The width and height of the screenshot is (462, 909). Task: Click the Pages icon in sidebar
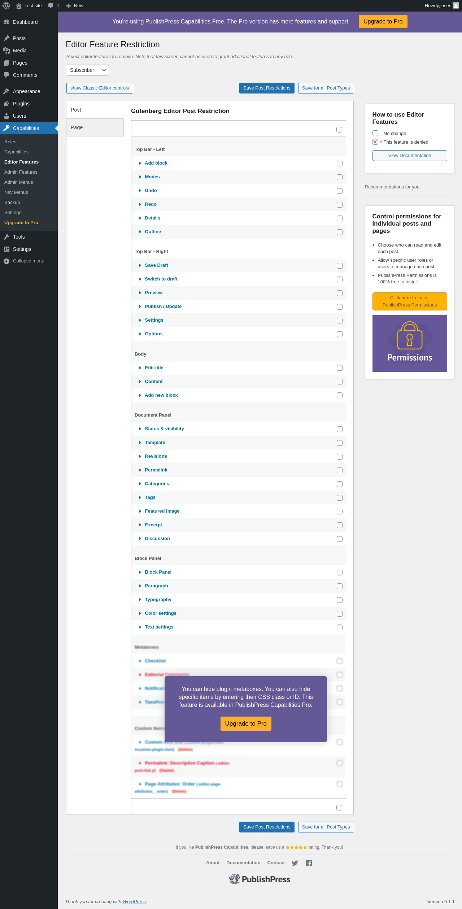(6, 63)
